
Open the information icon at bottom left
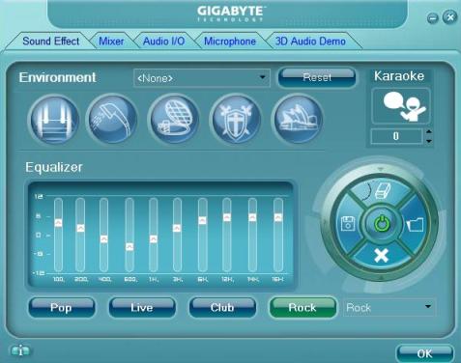point(20,350)
